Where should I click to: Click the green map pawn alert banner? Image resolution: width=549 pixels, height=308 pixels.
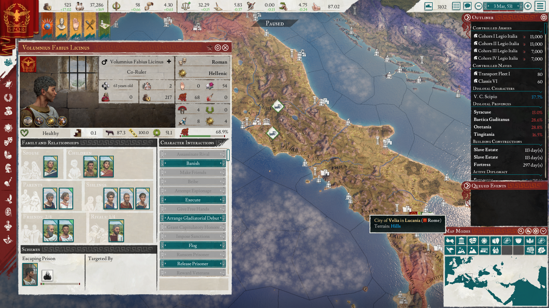coord(104,25)
